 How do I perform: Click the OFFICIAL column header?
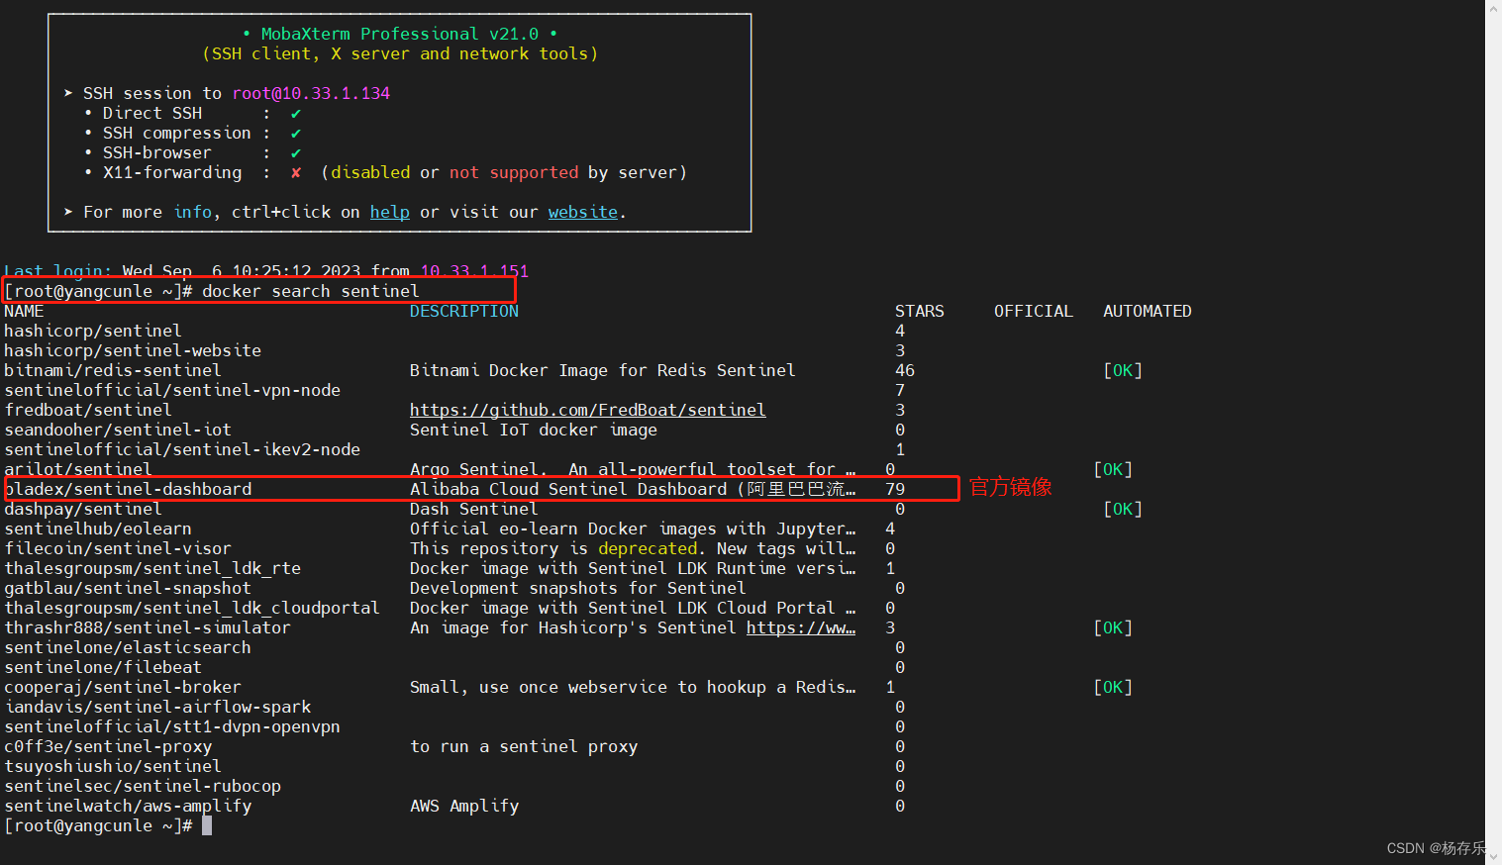[x=1034, y=311]
